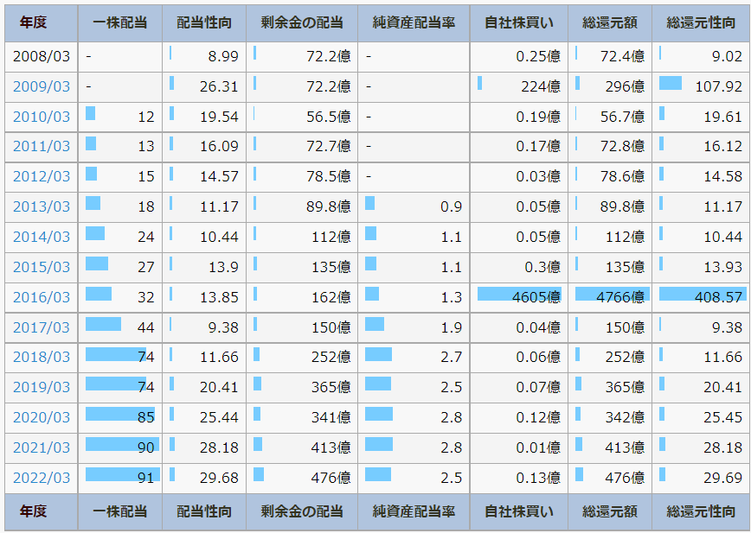
Task: Select the 224億 buyback value
Action: pos(541,86)
